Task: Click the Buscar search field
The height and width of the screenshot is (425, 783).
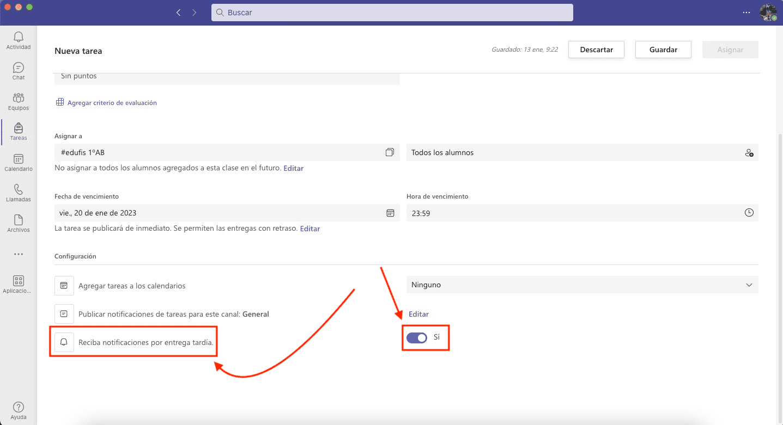Action: point(392,13)
